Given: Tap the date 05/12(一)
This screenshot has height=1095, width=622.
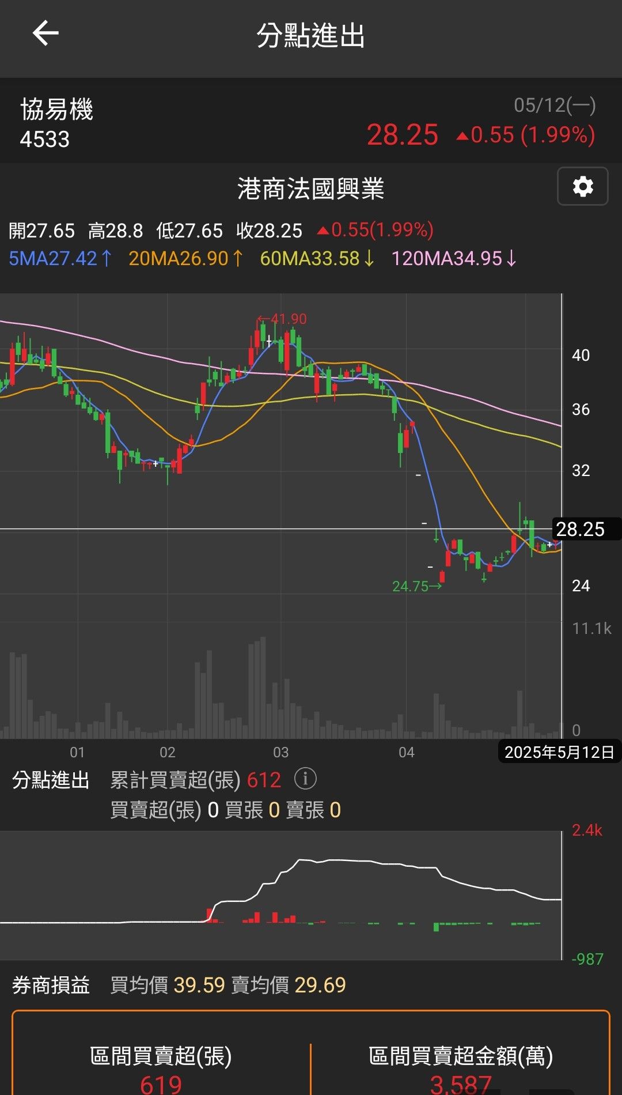Looking at the screenshot, I should click(555, 105).
